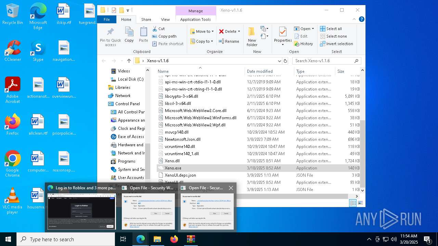
Task: Select msvcp140.dll file
Action: (x=177, y=132)
